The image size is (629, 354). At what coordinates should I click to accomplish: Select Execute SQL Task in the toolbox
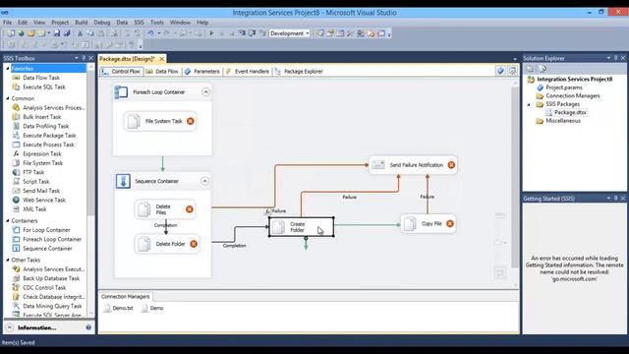[43, 87]
